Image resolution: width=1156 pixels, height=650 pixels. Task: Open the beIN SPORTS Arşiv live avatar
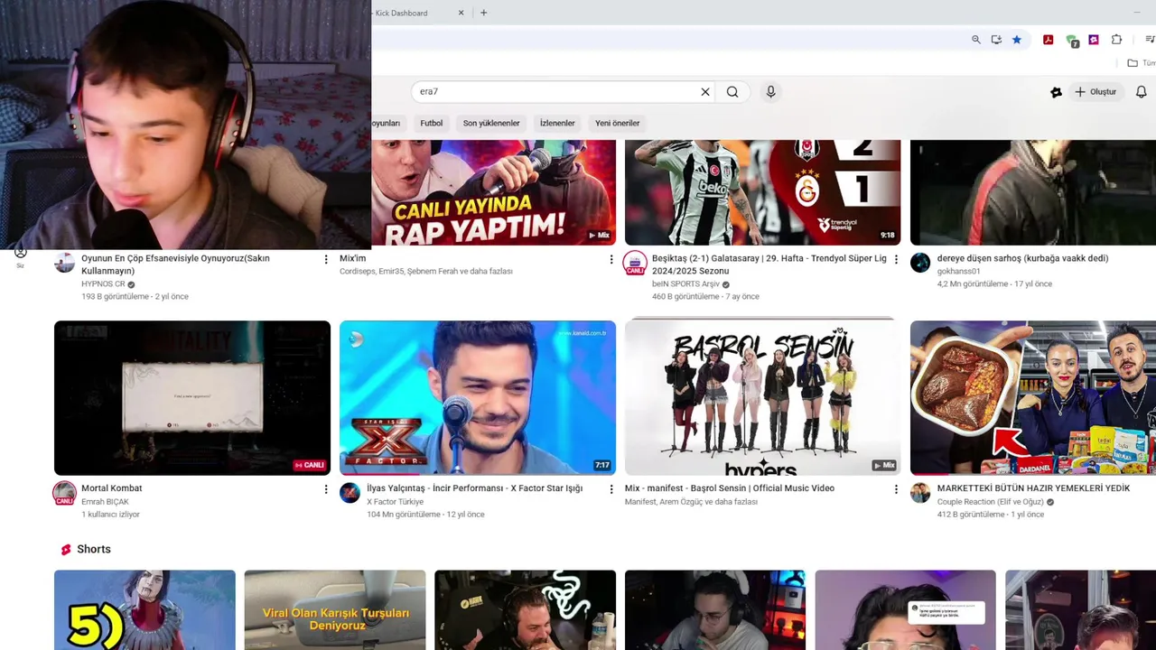pos(635,264)
